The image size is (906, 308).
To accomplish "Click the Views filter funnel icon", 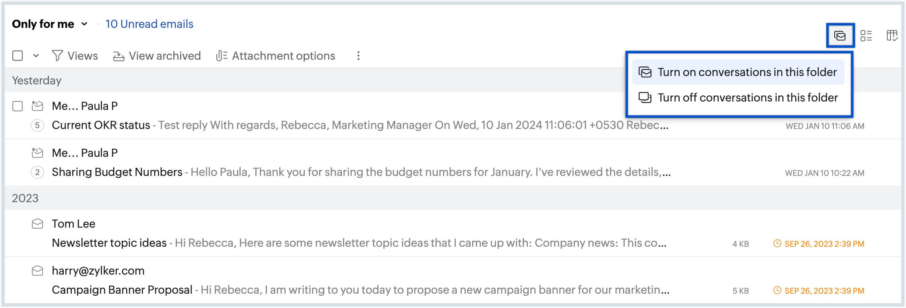I will click(x=57, y=56).
